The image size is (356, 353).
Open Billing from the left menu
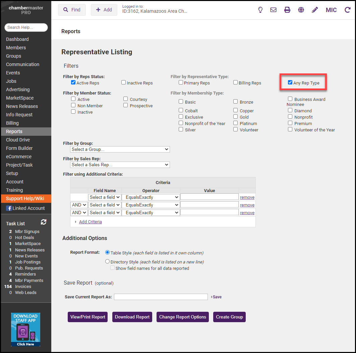pyautogui.click(x=12, y=123)
